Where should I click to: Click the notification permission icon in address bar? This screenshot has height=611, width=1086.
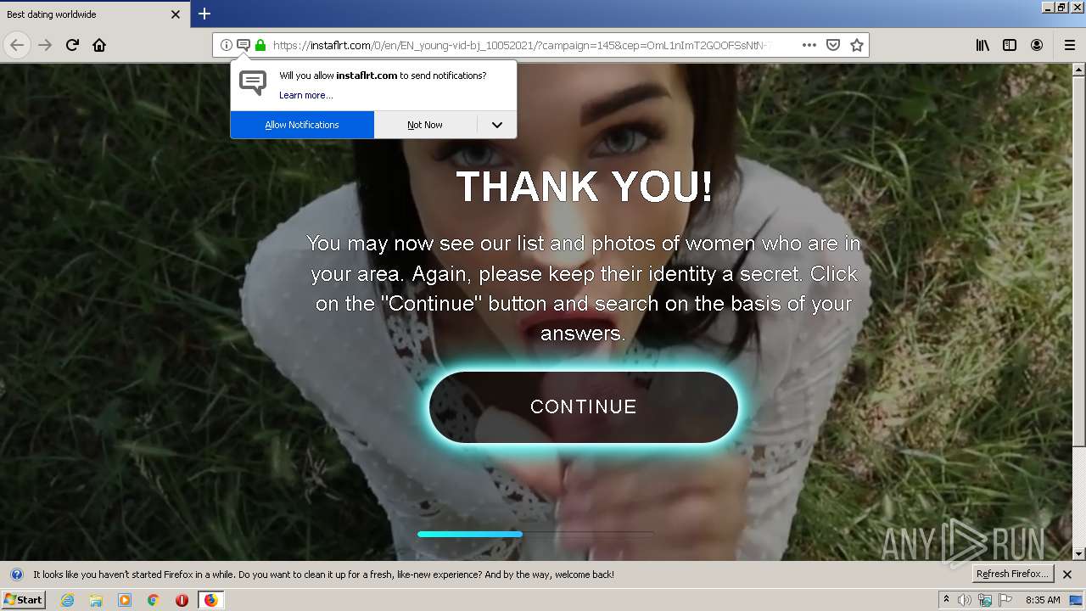pos(243,45)
